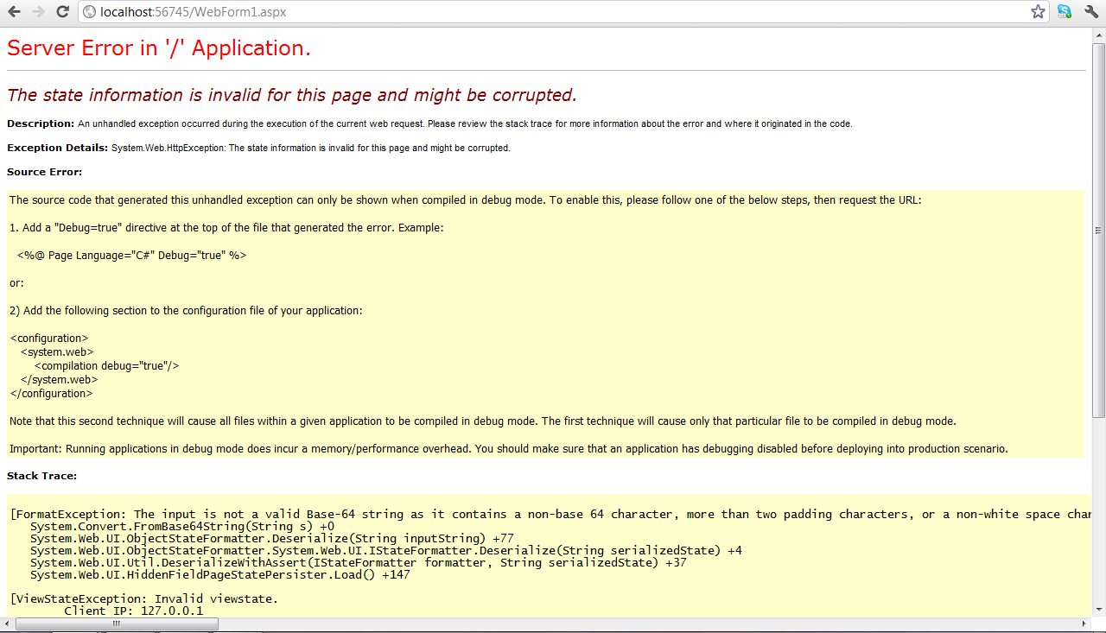
Task: Click the "or:" line in the source error box
Action: (16, 283)
